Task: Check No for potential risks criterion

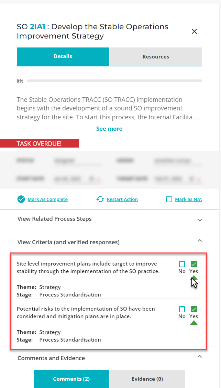Action: point(182,309)
